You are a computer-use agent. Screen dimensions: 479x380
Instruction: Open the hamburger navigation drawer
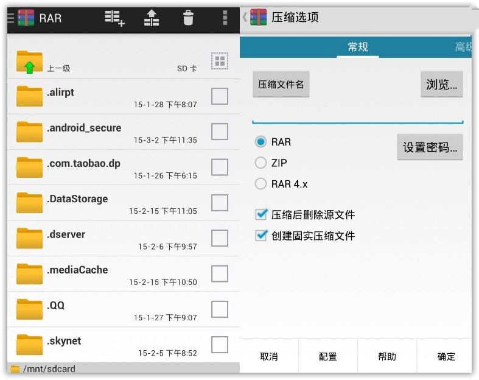(x=10, y=18)
